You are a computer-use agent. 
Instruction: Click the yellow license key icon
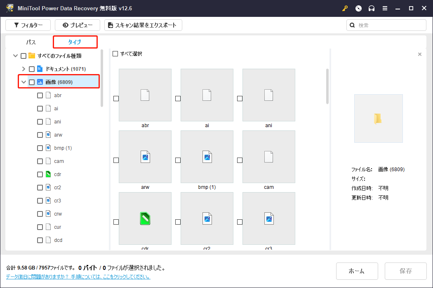345,8
